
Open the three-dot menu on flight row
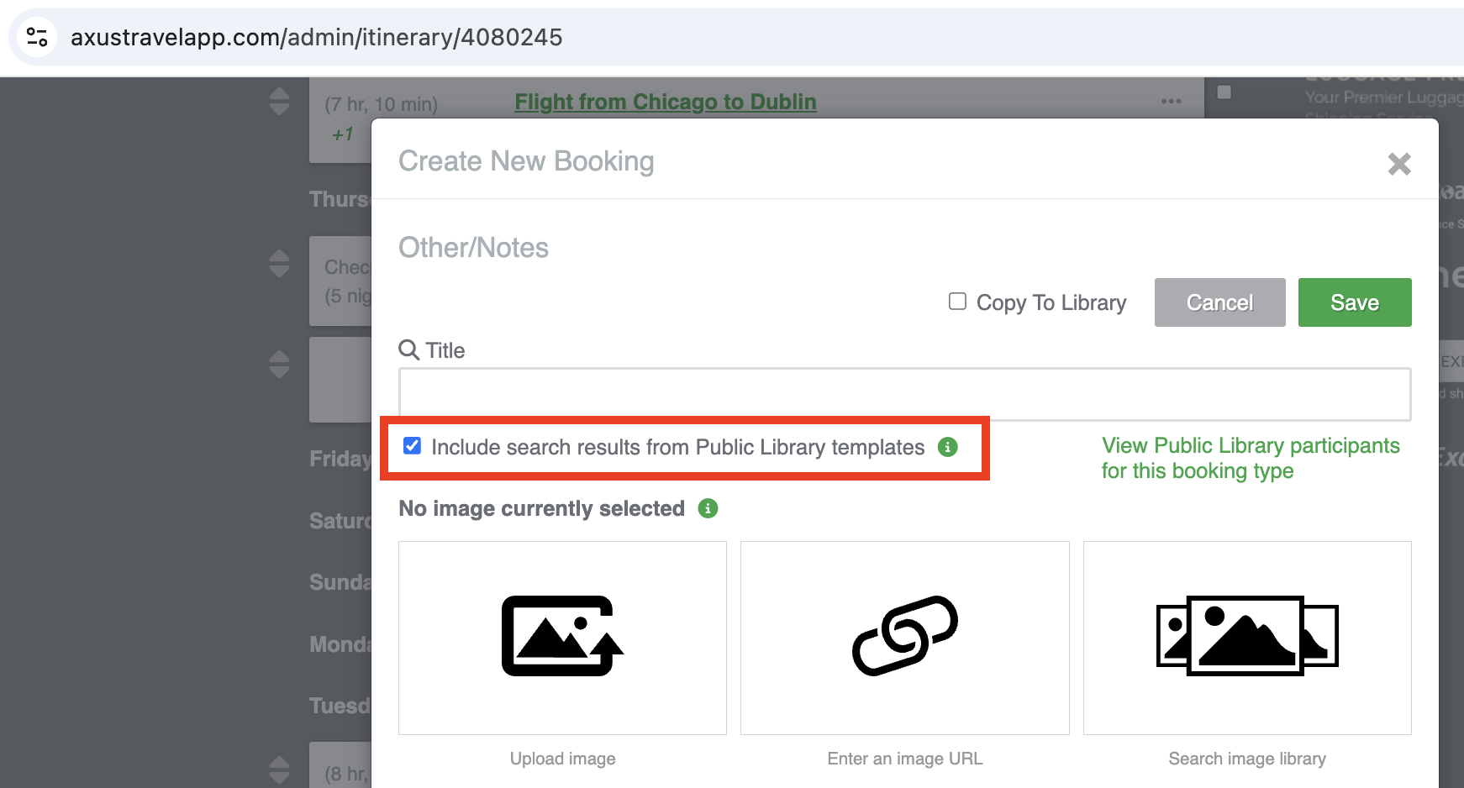[1171, 102]
